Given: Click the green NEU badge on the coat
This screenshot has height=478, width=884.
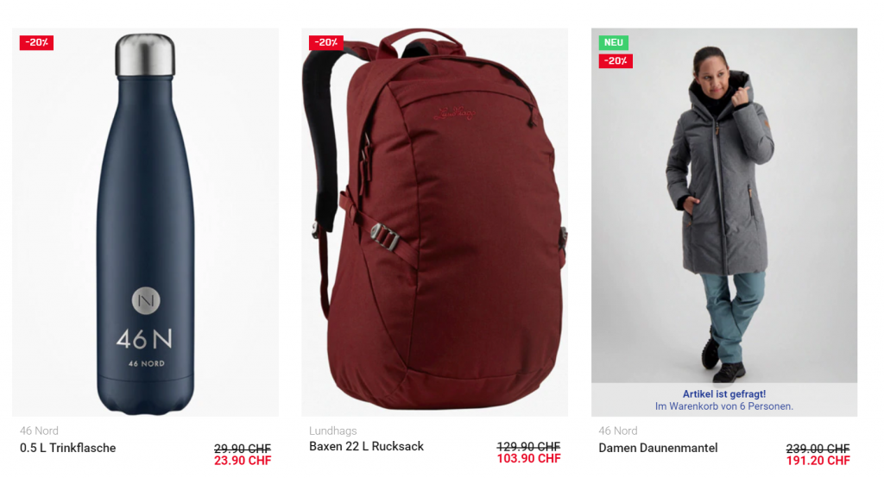Looking at the screenshot, I should (x=614, y=42).
